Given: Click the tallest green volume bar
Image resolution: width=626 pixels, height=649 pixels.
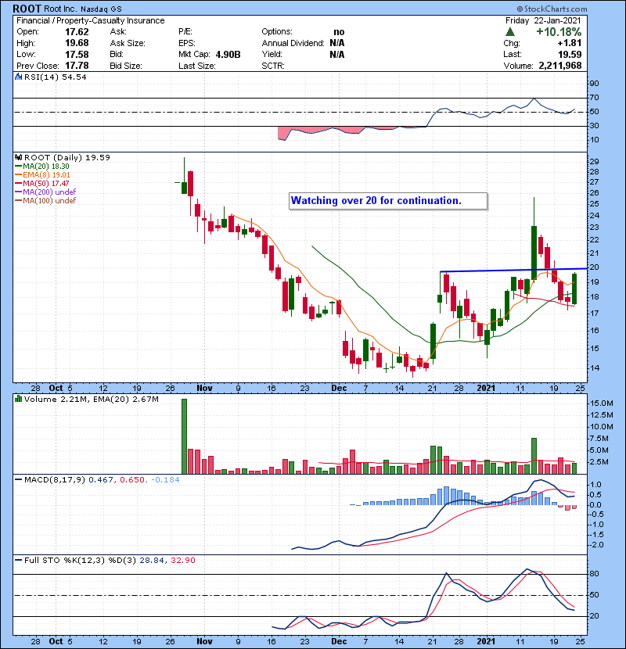Looking at the screenshot, I should (x=185, y=436).
